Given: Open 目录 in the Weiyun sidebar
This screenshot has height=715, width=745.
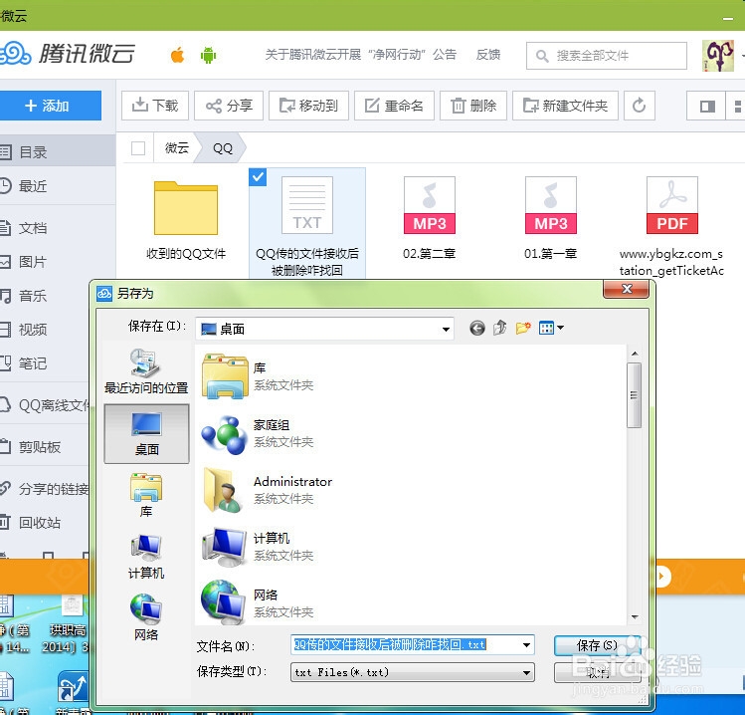Looking at the screenshot, I should pyautogui.click(x=58, y=152).
